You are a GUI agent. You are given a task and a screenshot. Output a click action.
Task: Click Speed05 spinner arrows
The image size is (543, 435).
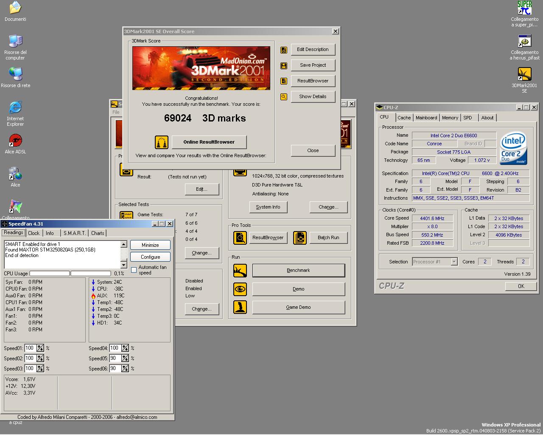point(125,358)
